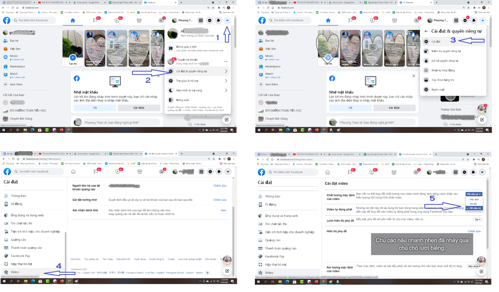The width and height of the screenshot is (499, 292).
Task: Click the Facebook logo in the top-left screenshot
Action: coord(7,20)
